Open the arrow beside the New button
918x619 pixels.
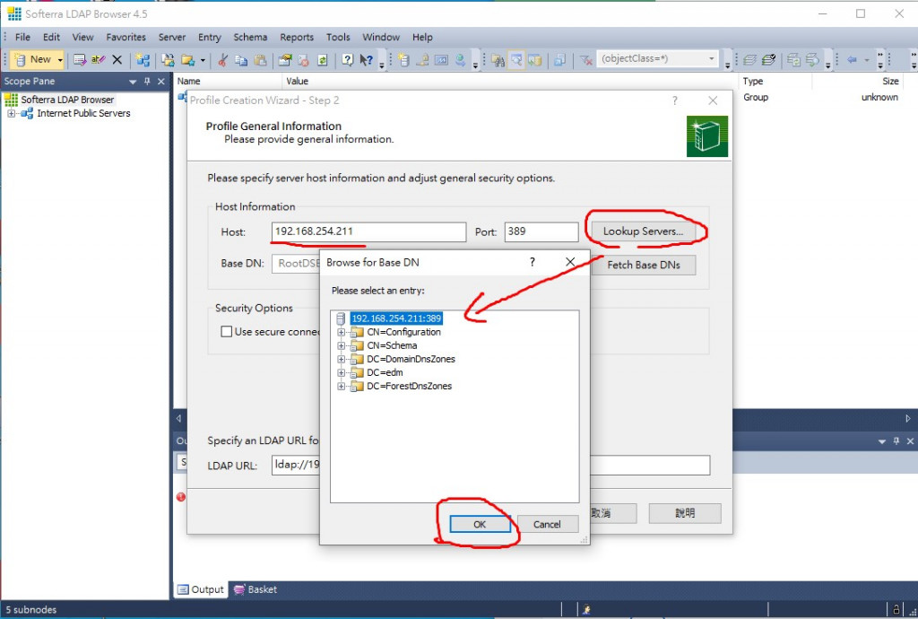pos(60,60)
